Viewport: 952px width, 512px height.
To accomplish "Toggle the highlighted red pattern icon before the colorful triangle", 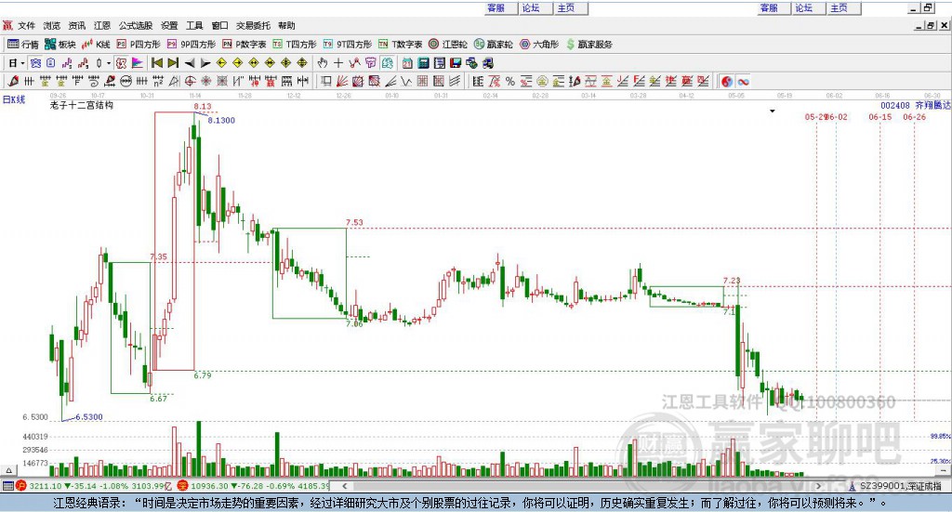I will coord(122,62).
